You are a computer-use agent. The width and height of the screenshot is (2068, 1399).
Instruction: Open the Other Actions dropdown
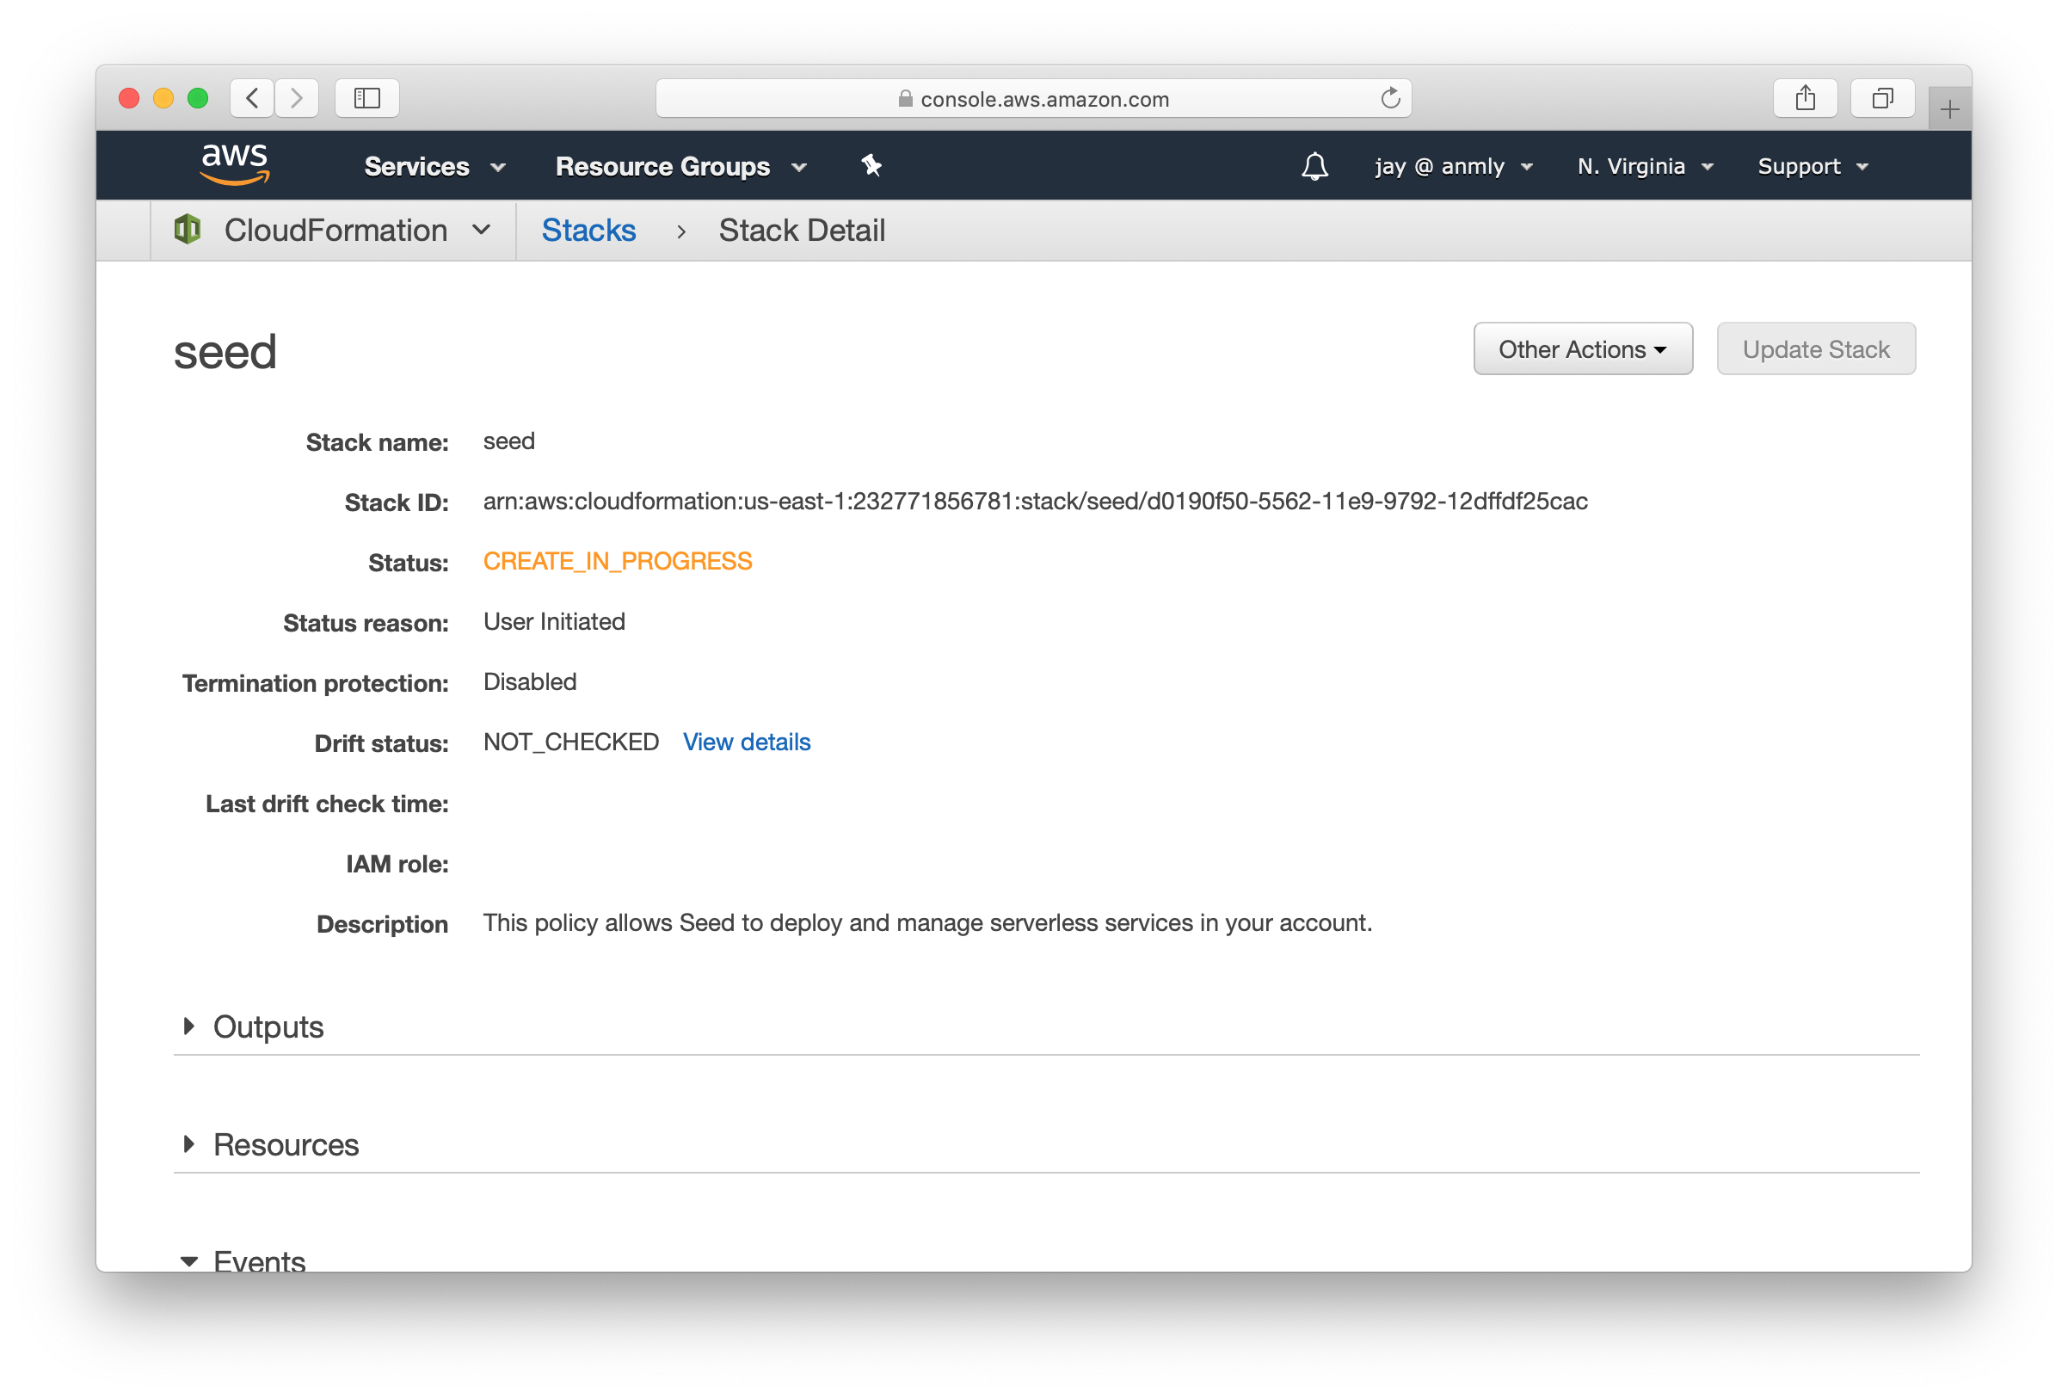pos(1582,348)
